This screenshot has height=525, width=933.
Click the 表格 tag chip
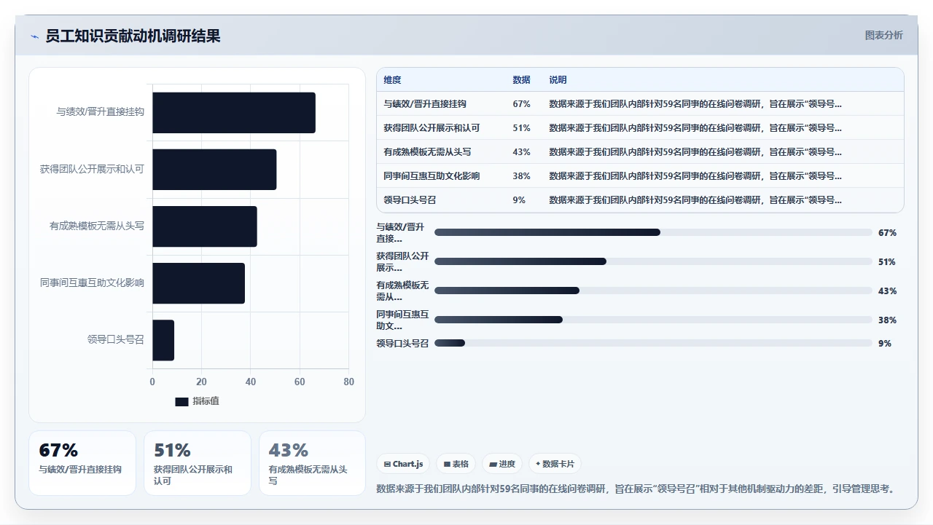click(456, 464)
